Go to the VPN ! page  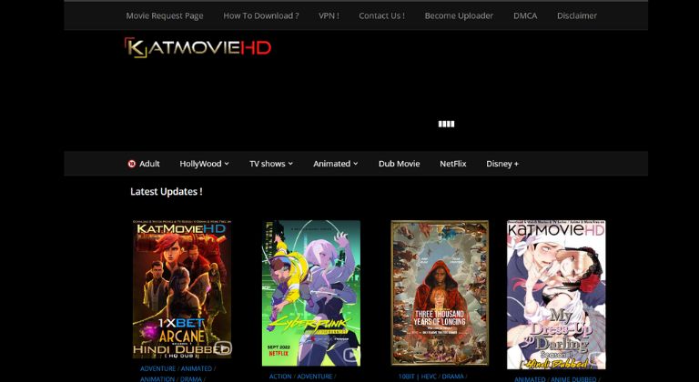click(x=329, y=15)
